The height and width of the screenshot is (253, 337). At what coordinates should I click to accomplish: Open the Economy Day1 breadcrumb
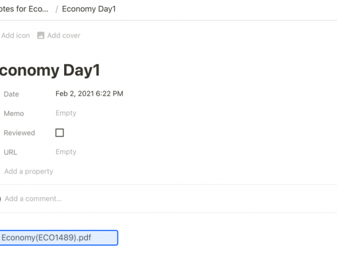(x=89, y=9)
